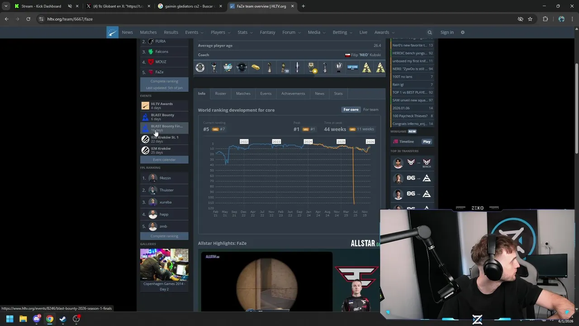The height and width of the screenshot is (326, 579).
Task: Click the IEM Kraków St. 1 event logo
Action: point(145,139)
